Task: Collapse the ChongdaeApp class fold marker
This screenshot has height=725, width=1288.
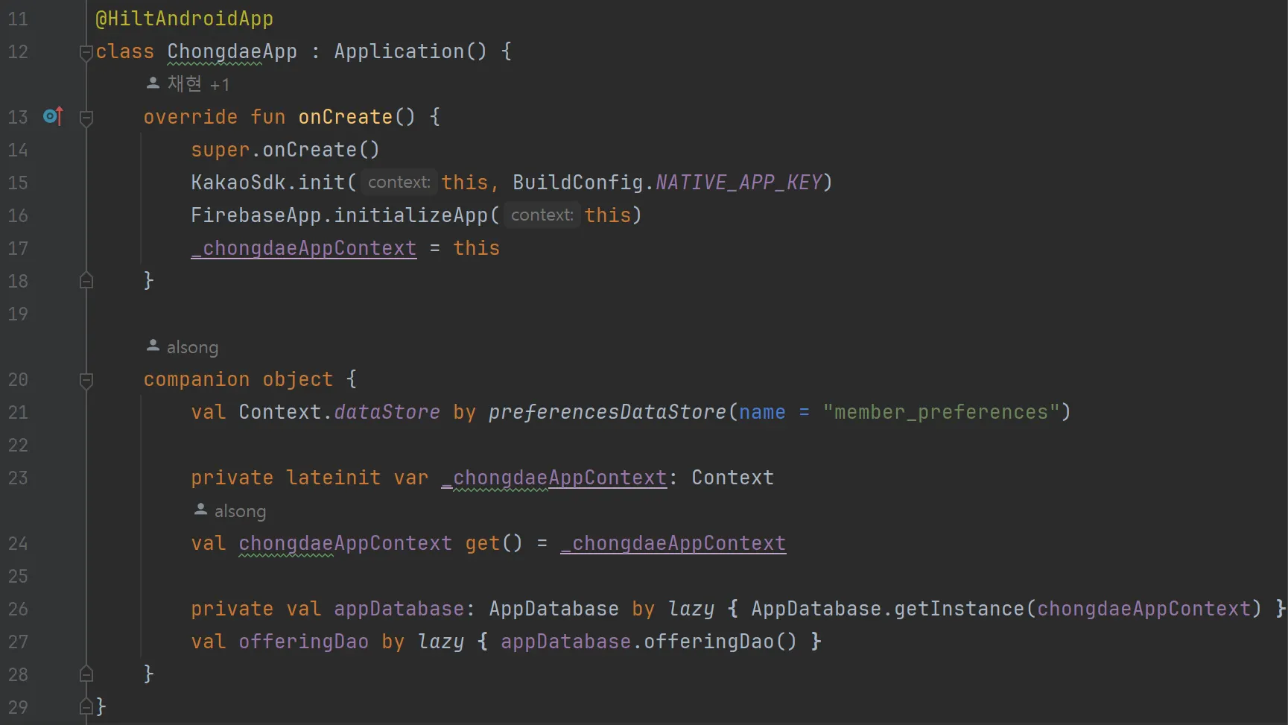Action: tap(86, 53)
